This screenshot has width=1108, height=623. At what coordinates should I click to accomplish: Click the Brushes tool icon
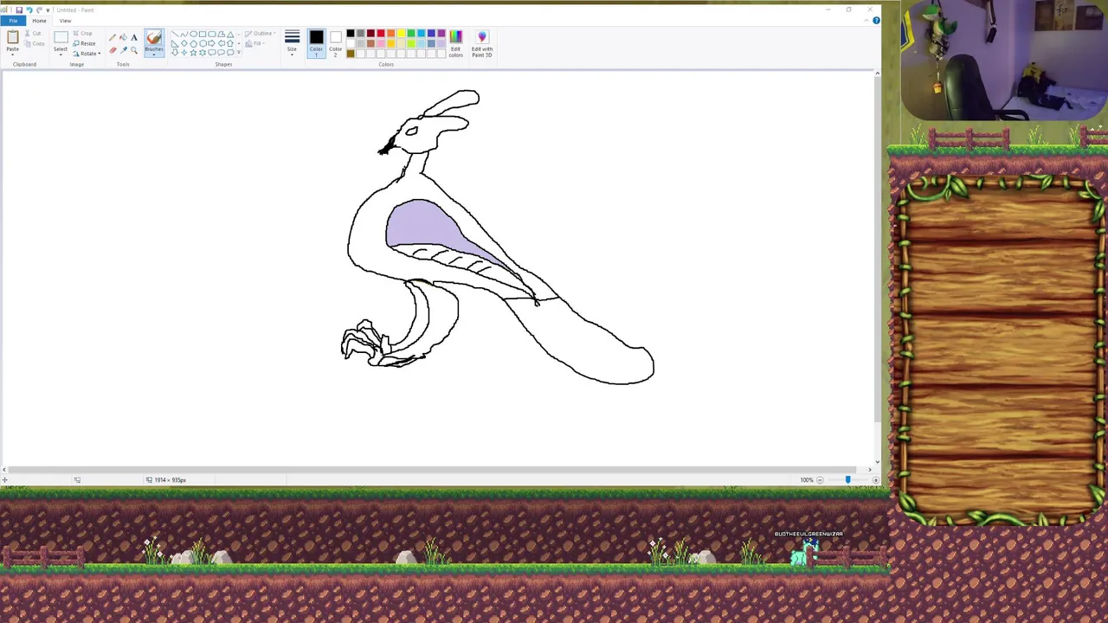[x=154, y=37]
